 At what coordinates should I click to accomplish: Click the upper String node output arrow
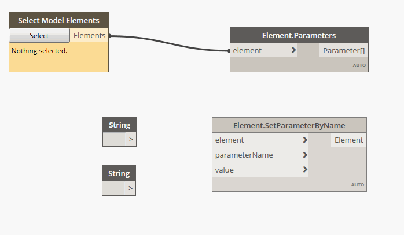point(131,139)
